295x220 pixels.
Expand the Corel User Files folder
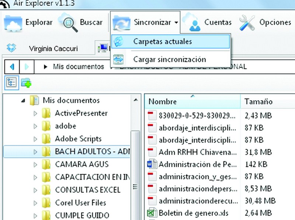point(35,203)
